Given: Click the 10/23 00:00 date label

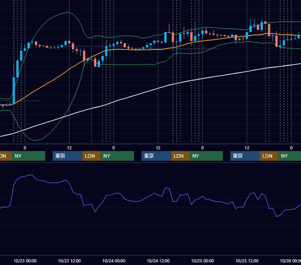Looking at the screenshot, I should [x=25, y=261].
